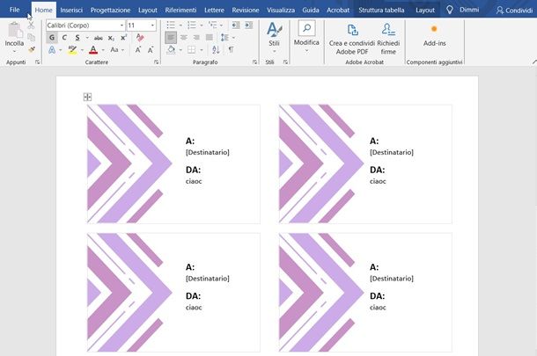Open the Carattere dialog launcher
Screen dimensions: 537x356
156,62
